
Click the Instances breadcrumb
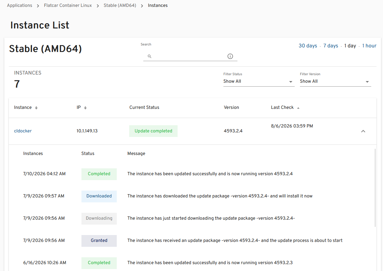pos(158,5)
